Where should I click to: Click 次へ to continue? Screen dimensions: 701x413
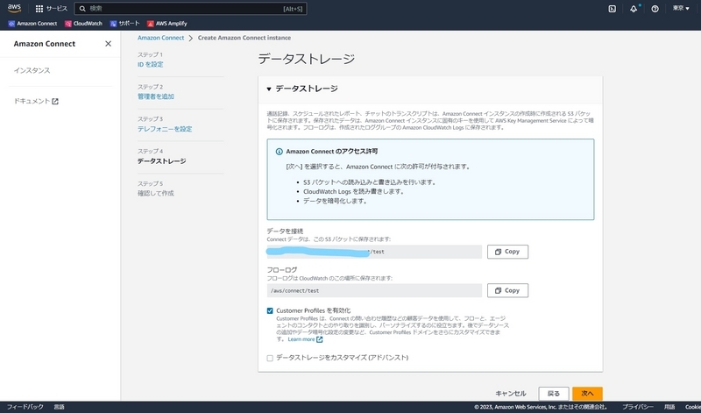click(x=587, y=394)
